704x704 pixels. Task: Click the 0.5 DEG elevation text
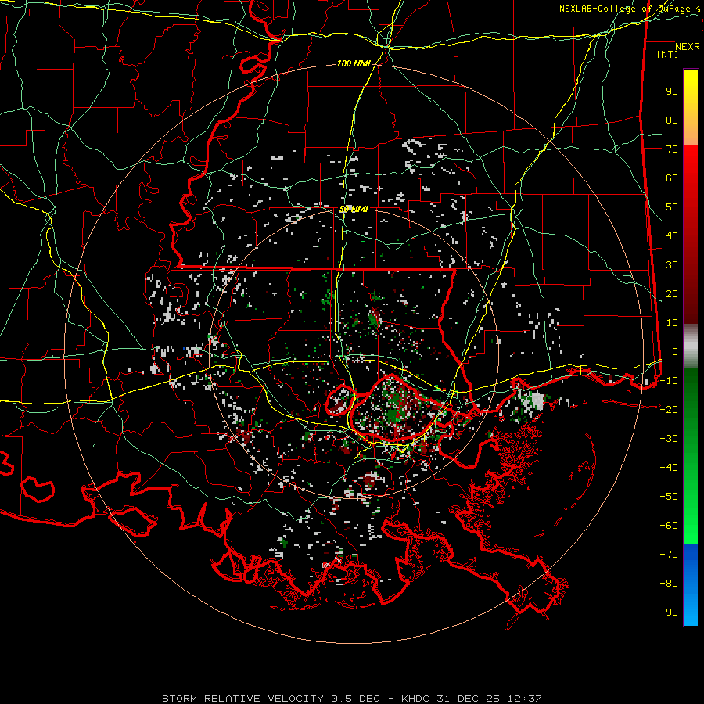tap(355, 699)
